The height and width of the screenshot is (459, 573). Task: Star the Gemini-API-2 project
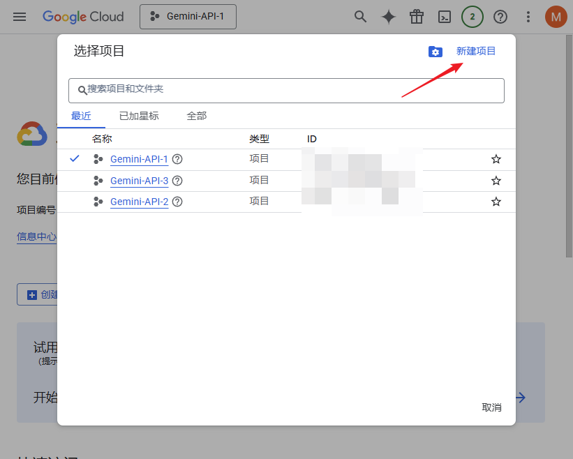pos(496,202)
